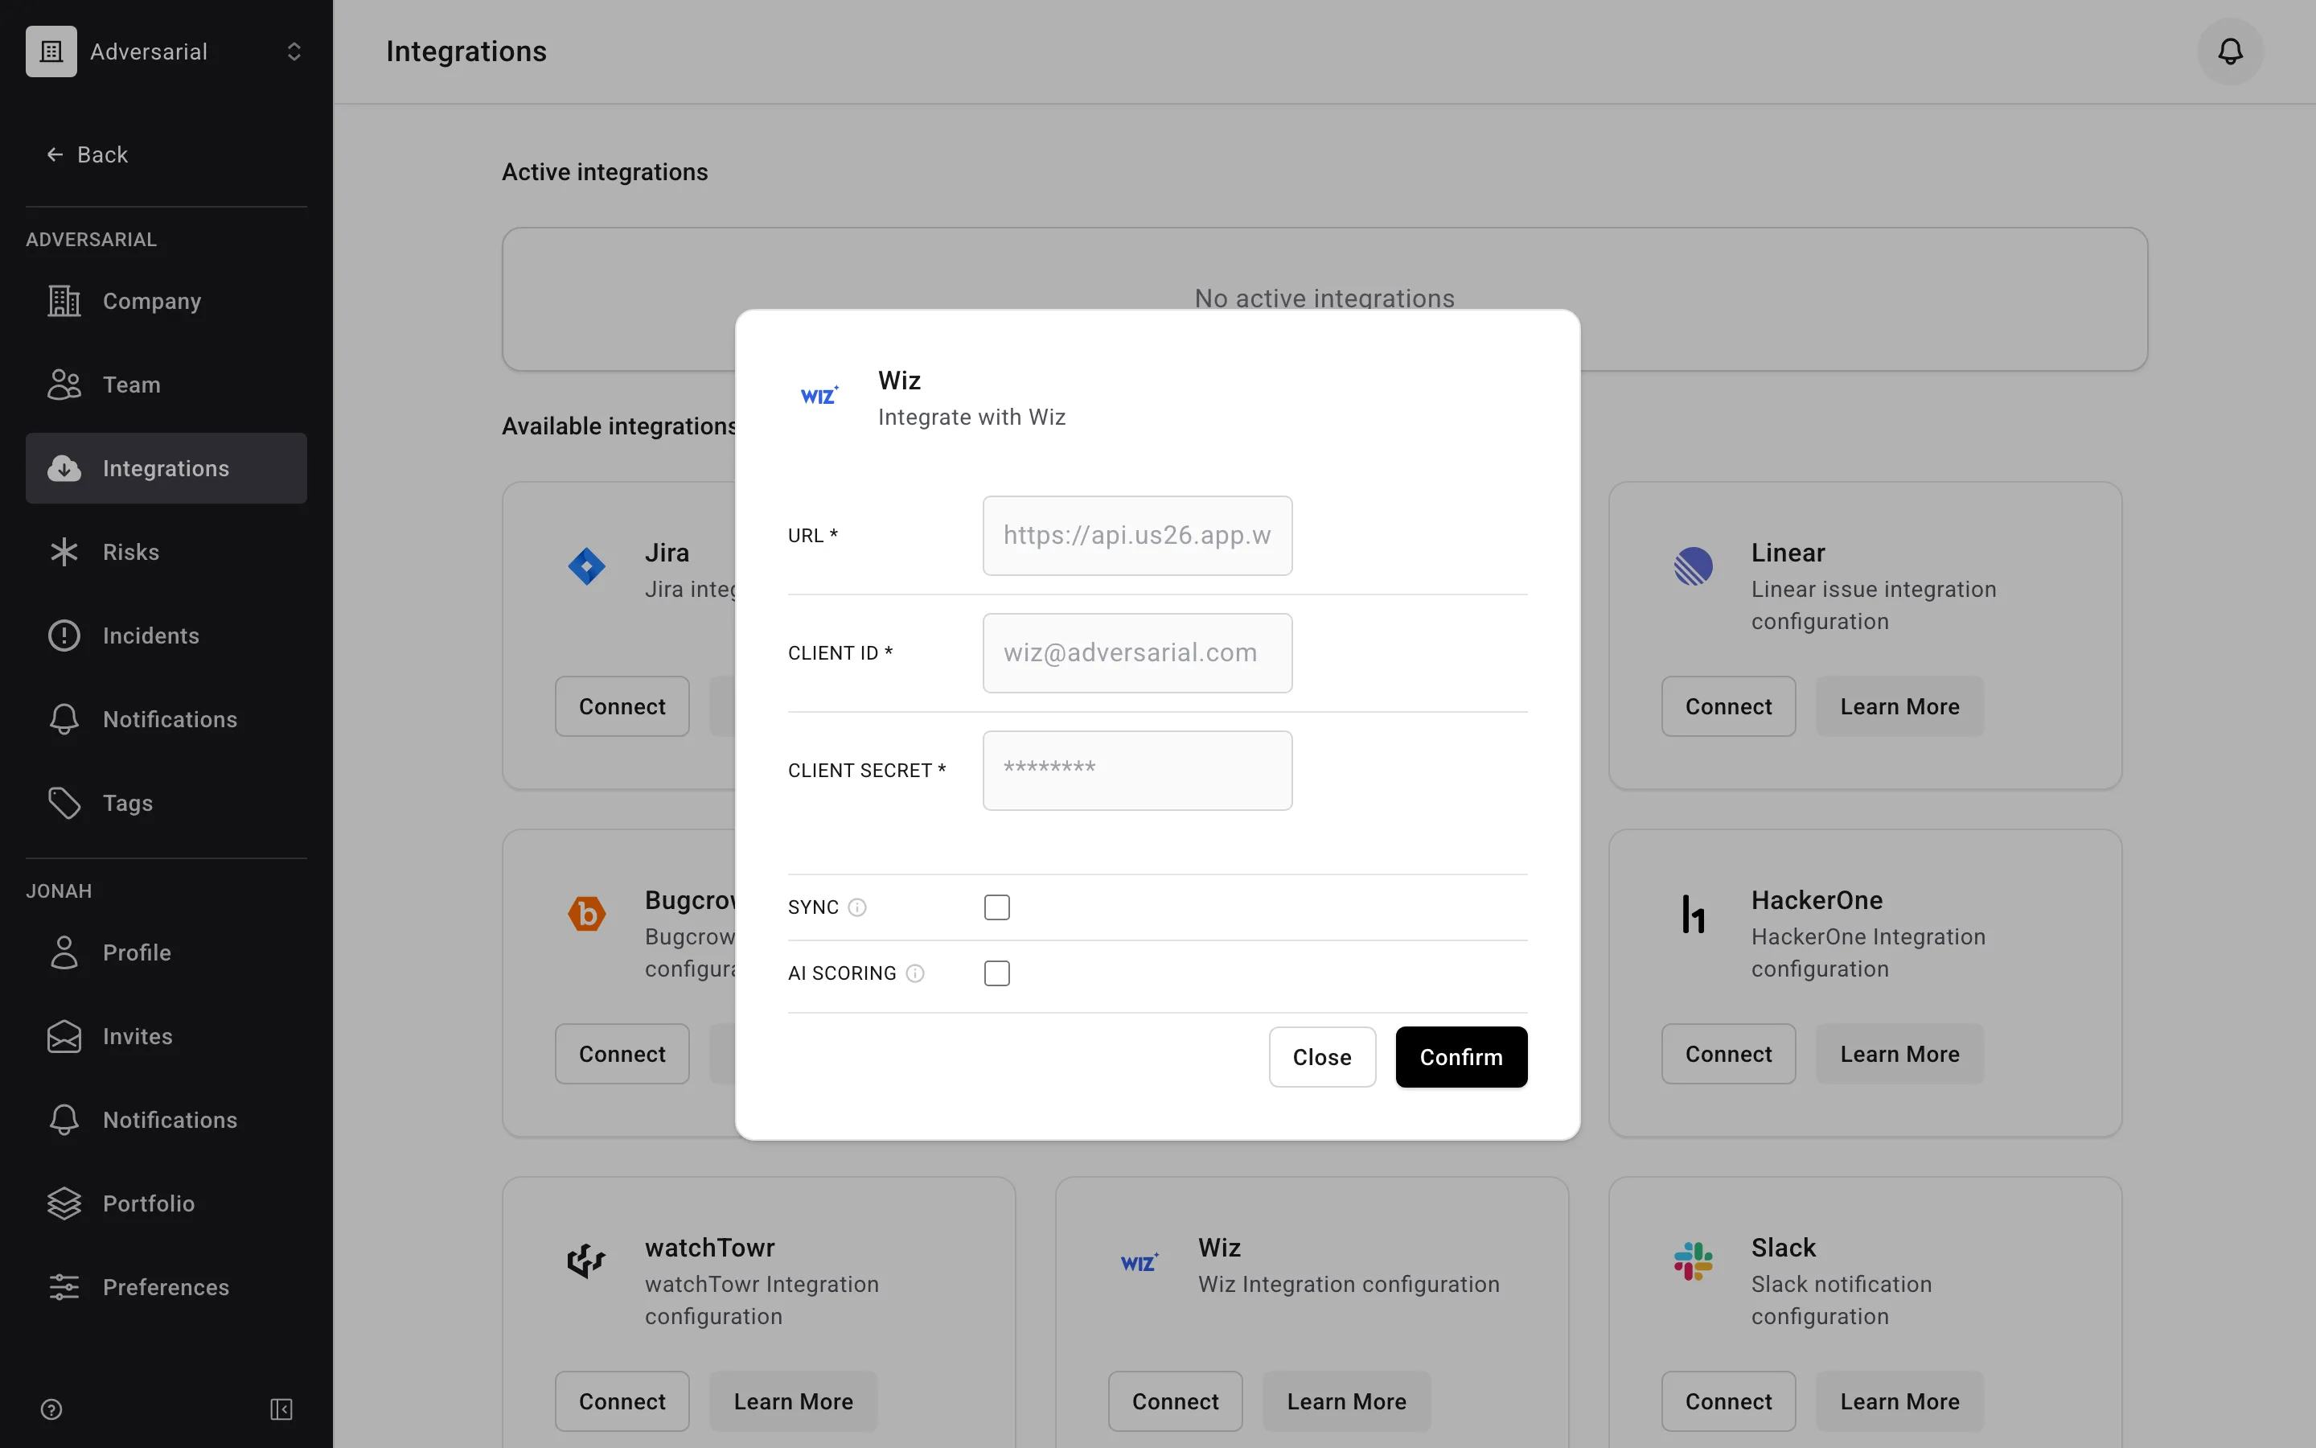The image size is (2316, 1448).
Task: Open the Tags section
Action: [166, 803]
